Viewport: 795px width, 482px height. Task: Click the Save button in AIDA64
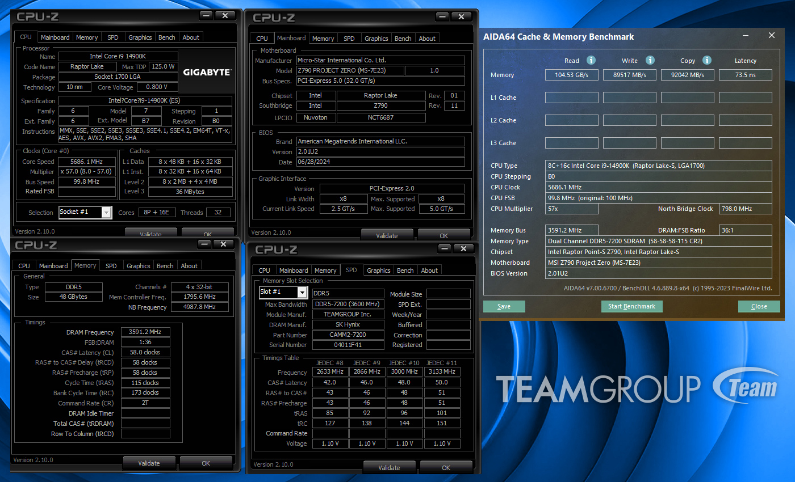pos(504,306)
